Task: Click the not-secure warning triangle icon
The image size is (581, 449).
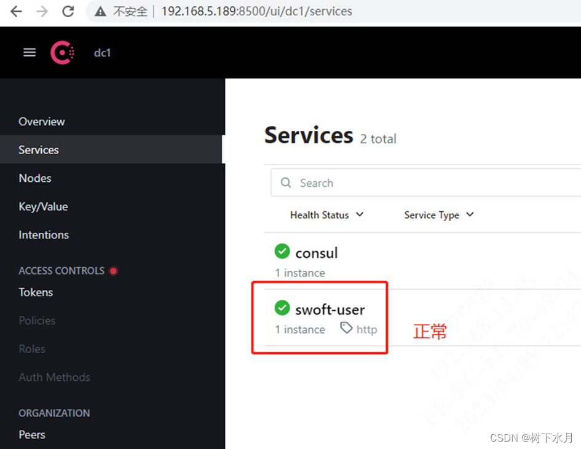Action: click(100, 12)
